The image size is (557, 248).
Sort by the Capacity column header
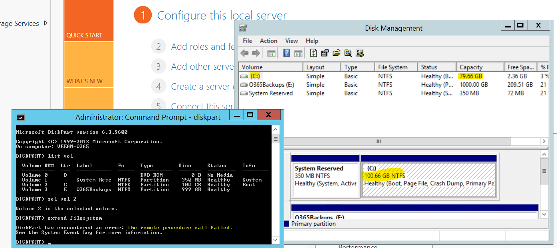480,67
